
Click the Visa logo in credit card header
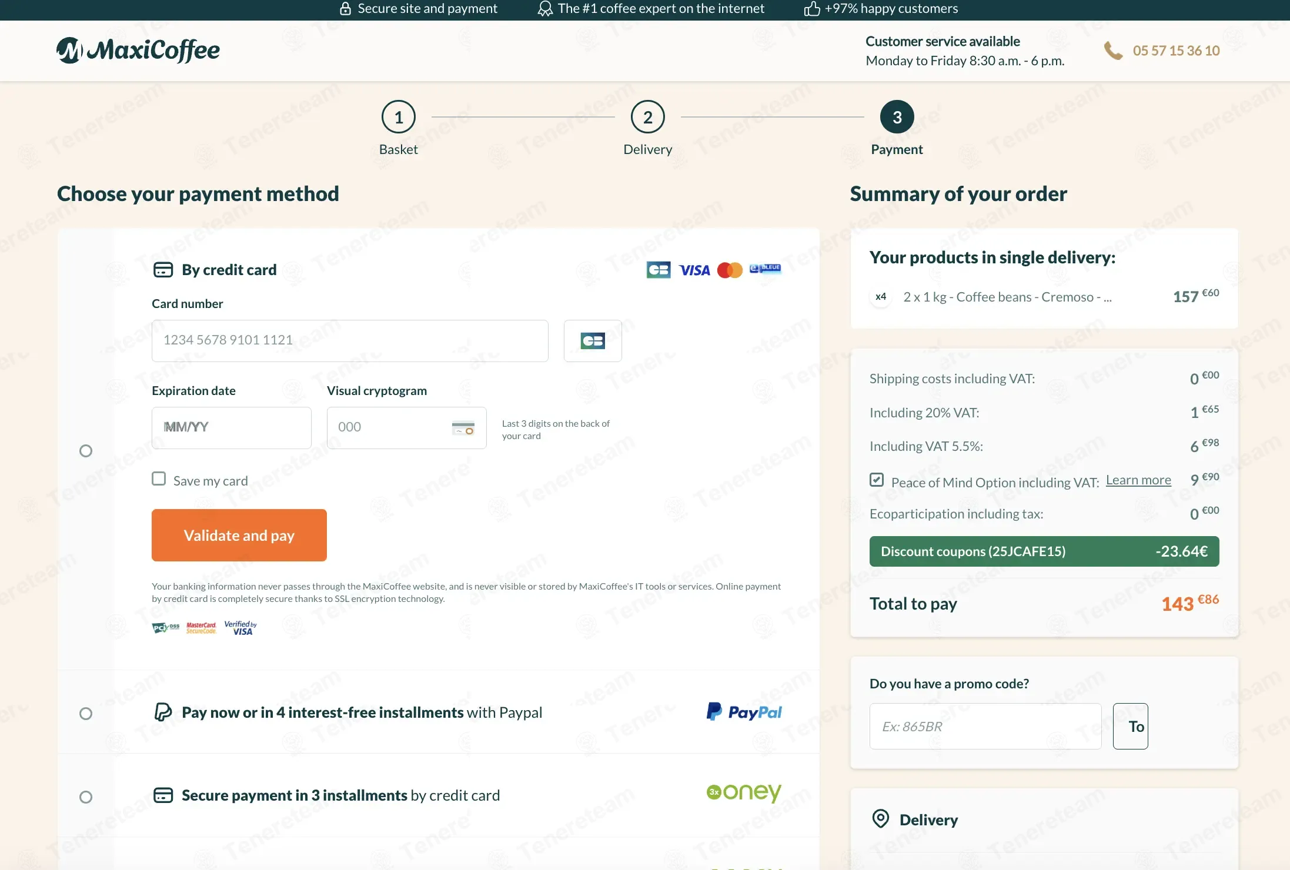(x=694, y=270)
